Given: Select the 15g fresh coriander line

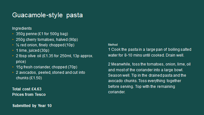Looking at the screenshot, I should pos(47,67).
